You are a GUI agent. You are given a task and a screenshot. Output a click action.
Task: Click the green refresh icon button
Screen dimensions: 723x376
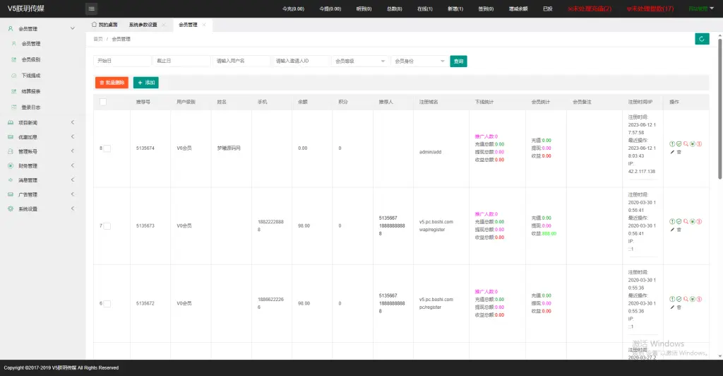701,39
